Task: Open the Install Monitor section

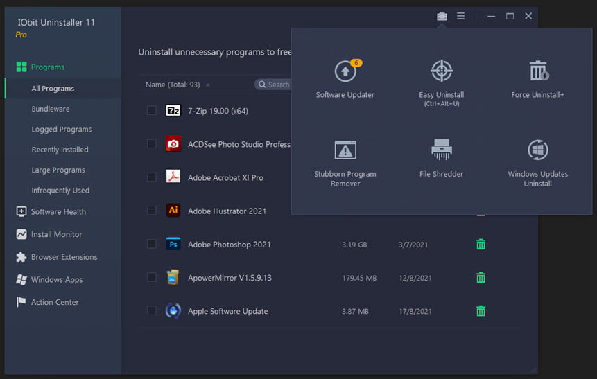Action: click(x=56, y=234)
